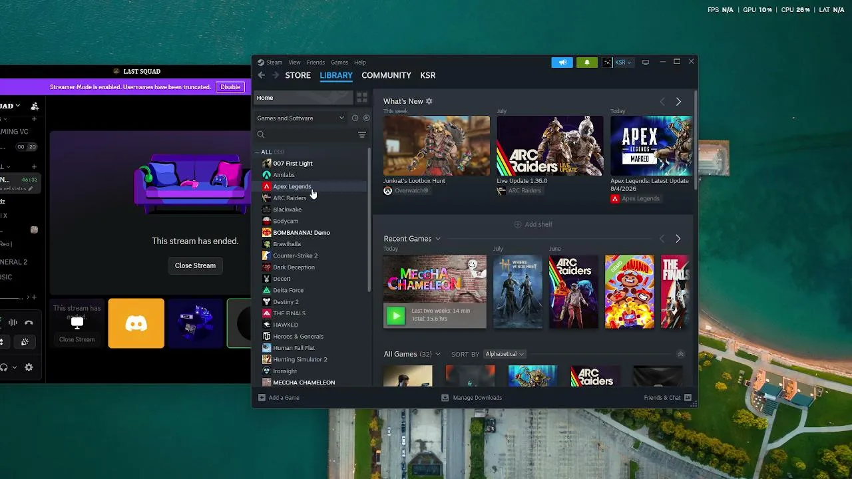The height and width of the screenshot is (479, 852).
Task: Open the Help menu in Steam
Action: pyautogui.click(x=360, y=63)
